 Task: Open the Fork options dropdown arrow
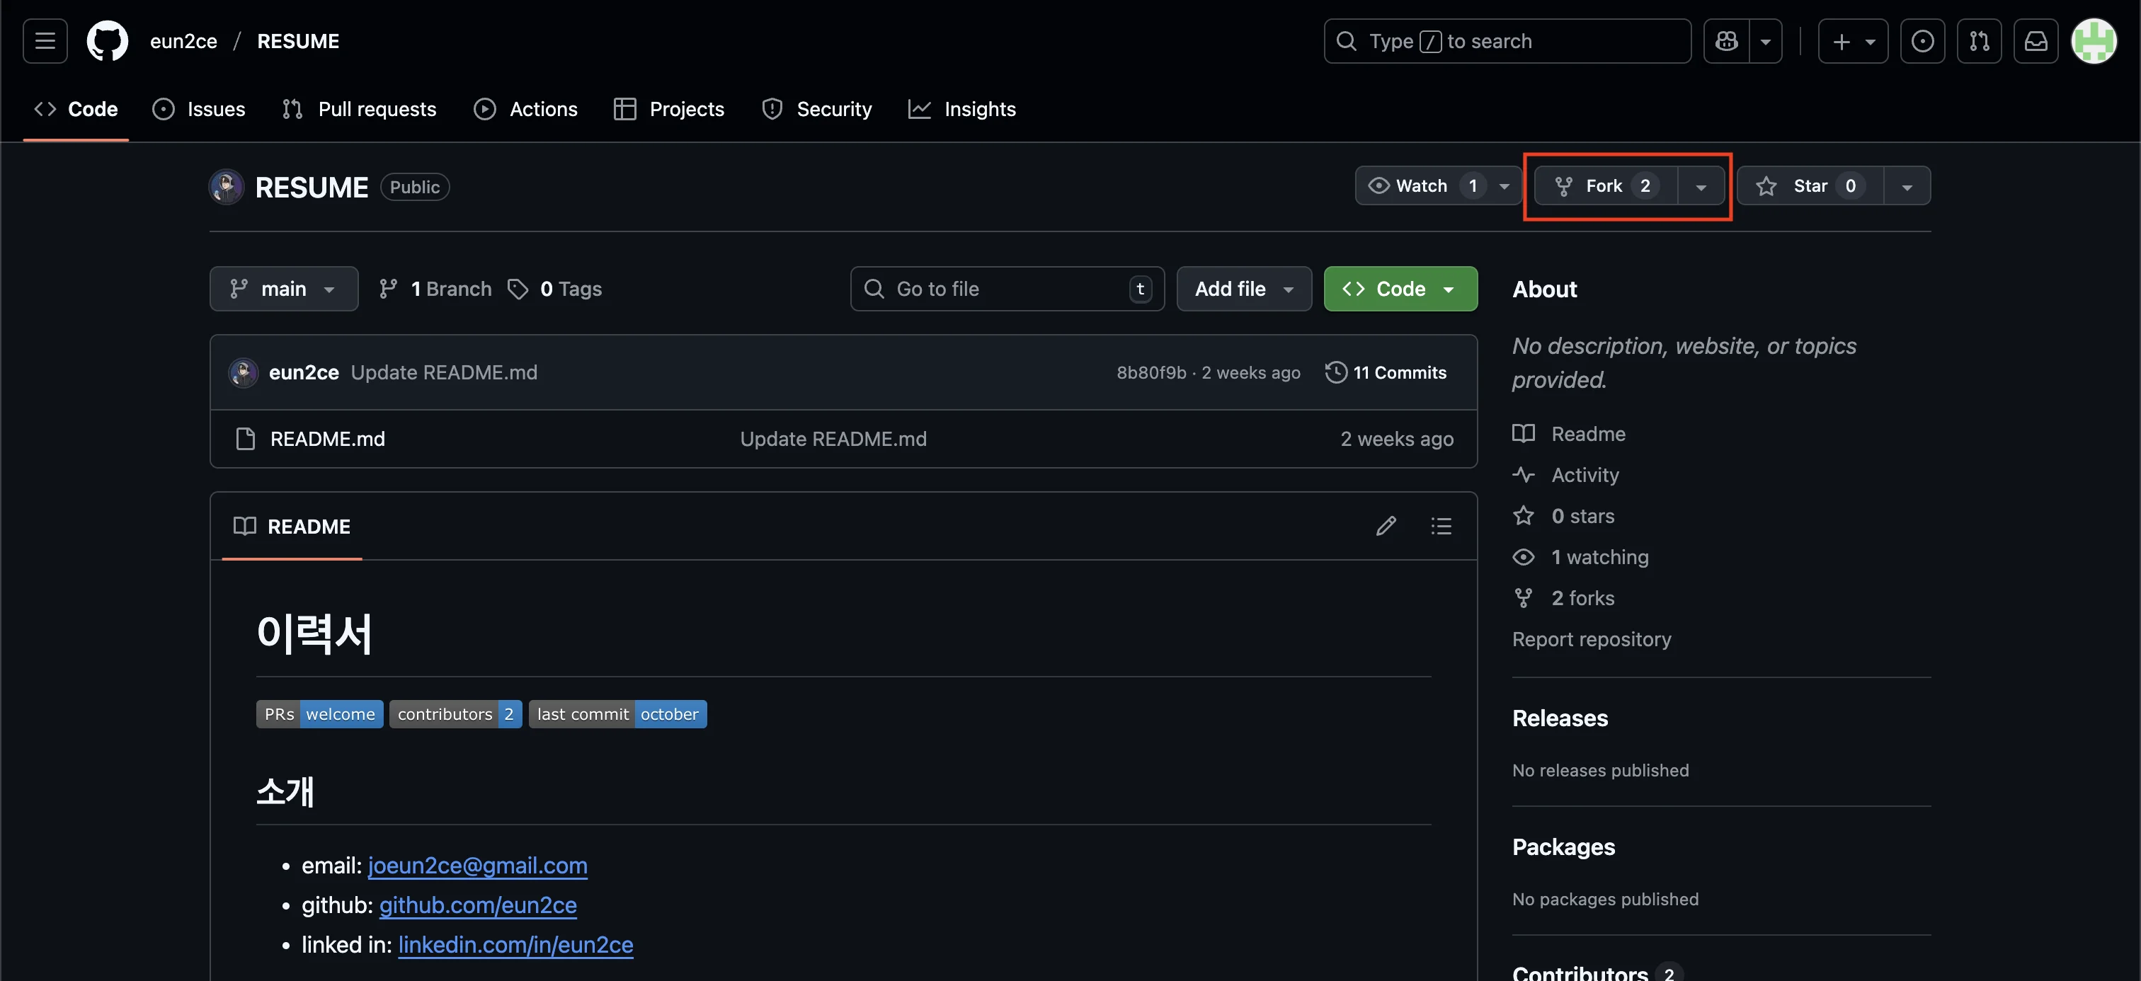click(x=1701, y=187)
